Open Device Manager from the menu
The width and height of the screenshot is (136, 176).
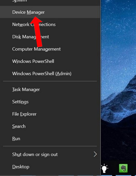[50, 12]
